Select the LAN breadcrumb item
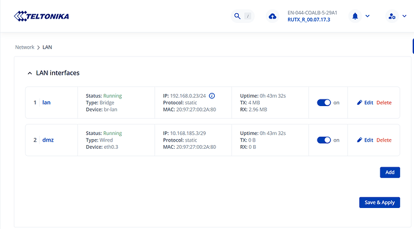 (x=47, y=47)
